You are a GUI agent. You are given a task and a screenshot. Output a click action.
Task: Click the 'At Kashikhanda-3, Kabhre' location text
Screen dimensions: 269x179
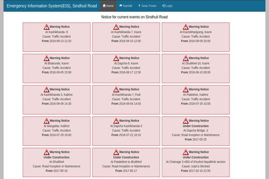pyautogui.click(x=56, y=95)
